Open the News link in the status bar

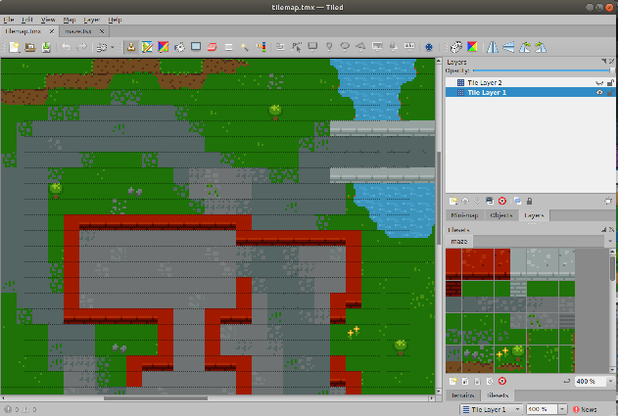point(586,409)
